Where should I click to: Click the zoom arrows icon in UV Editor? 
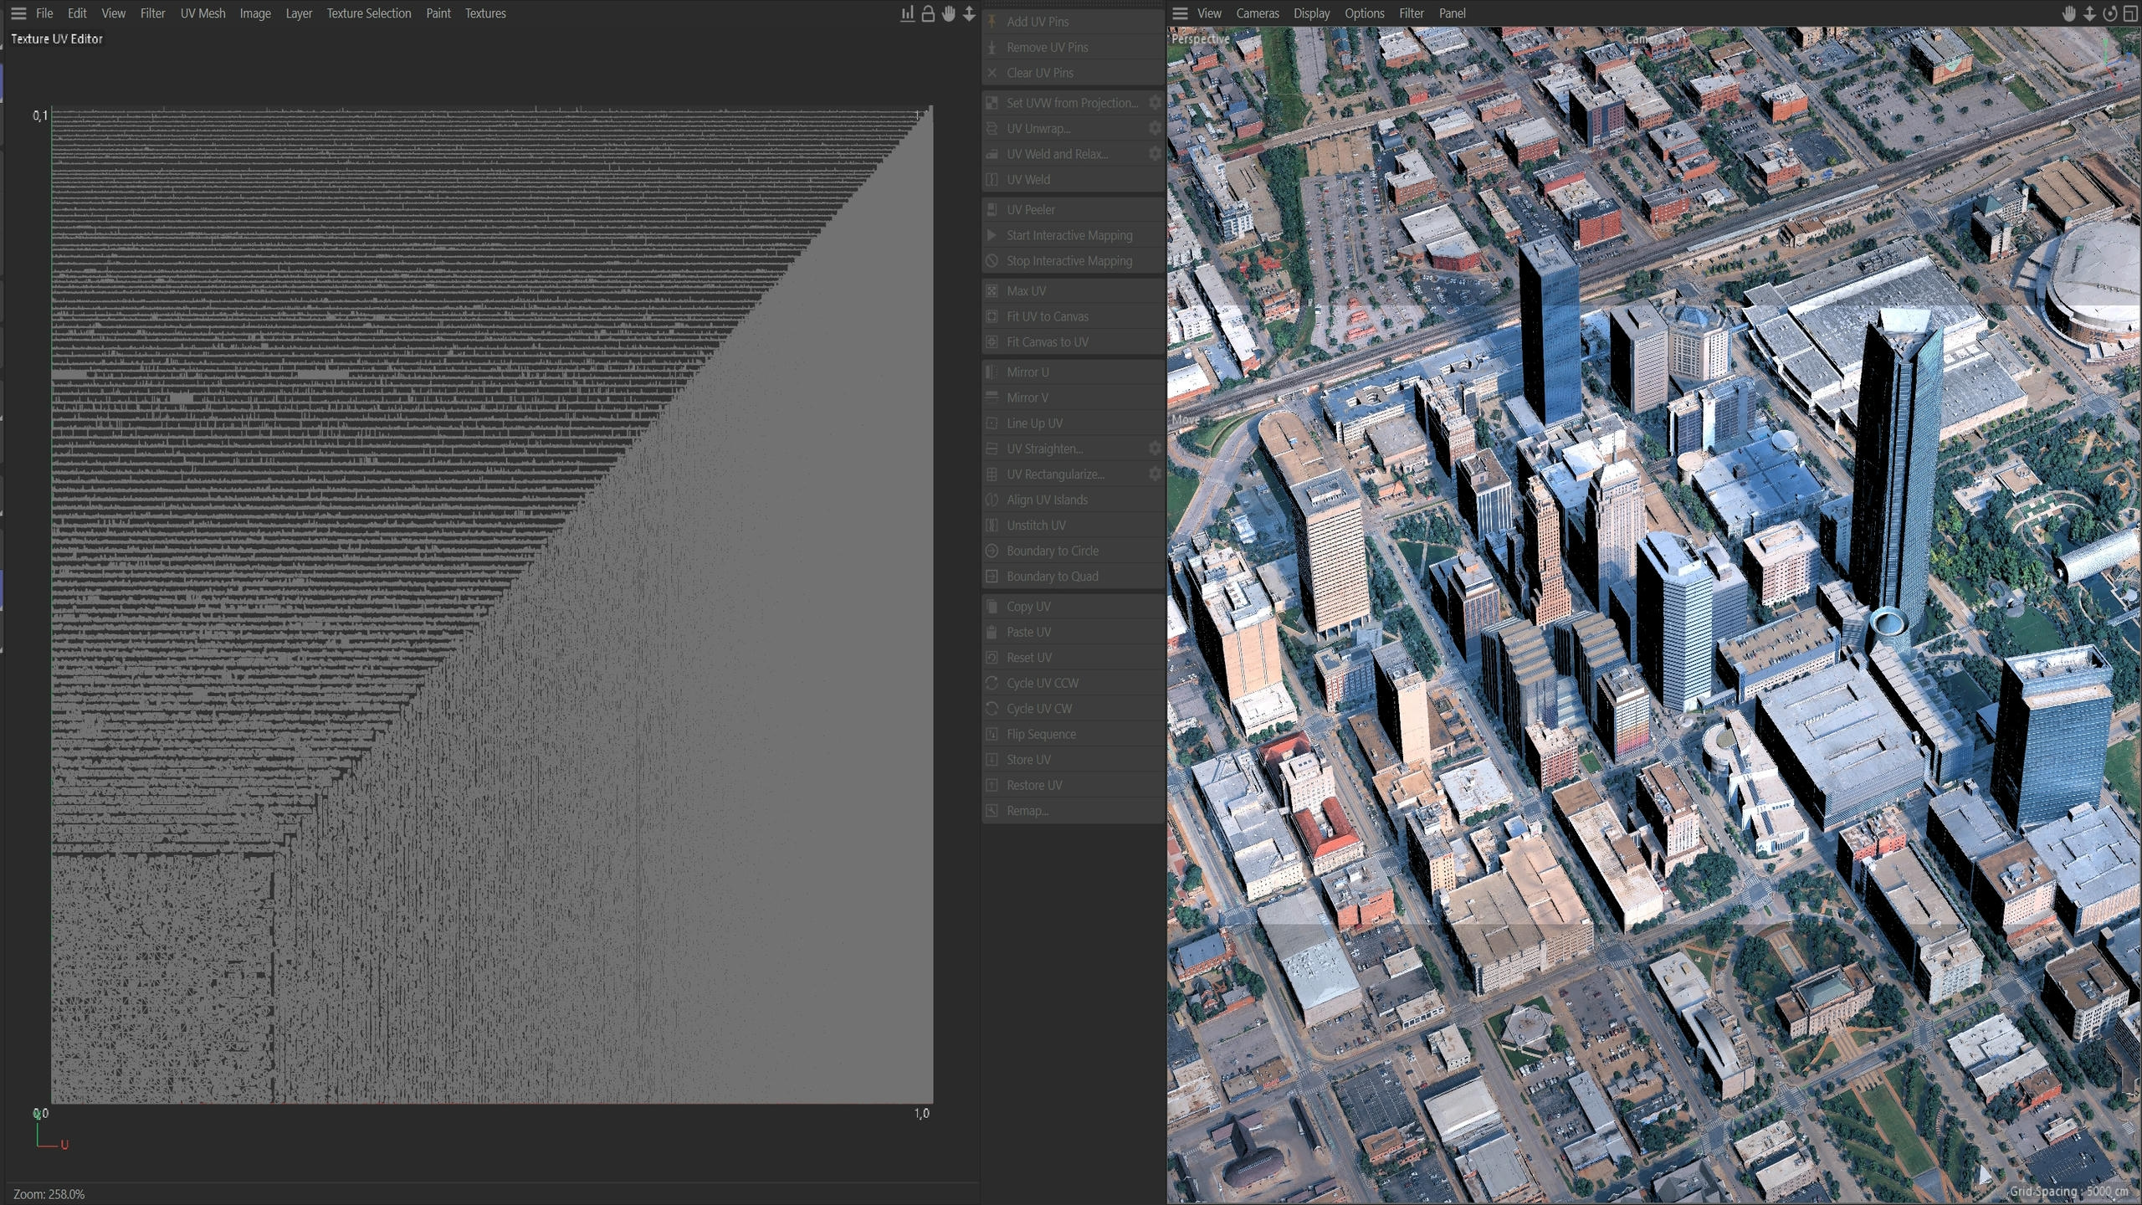pyautogui.click(x=969, y=13)
